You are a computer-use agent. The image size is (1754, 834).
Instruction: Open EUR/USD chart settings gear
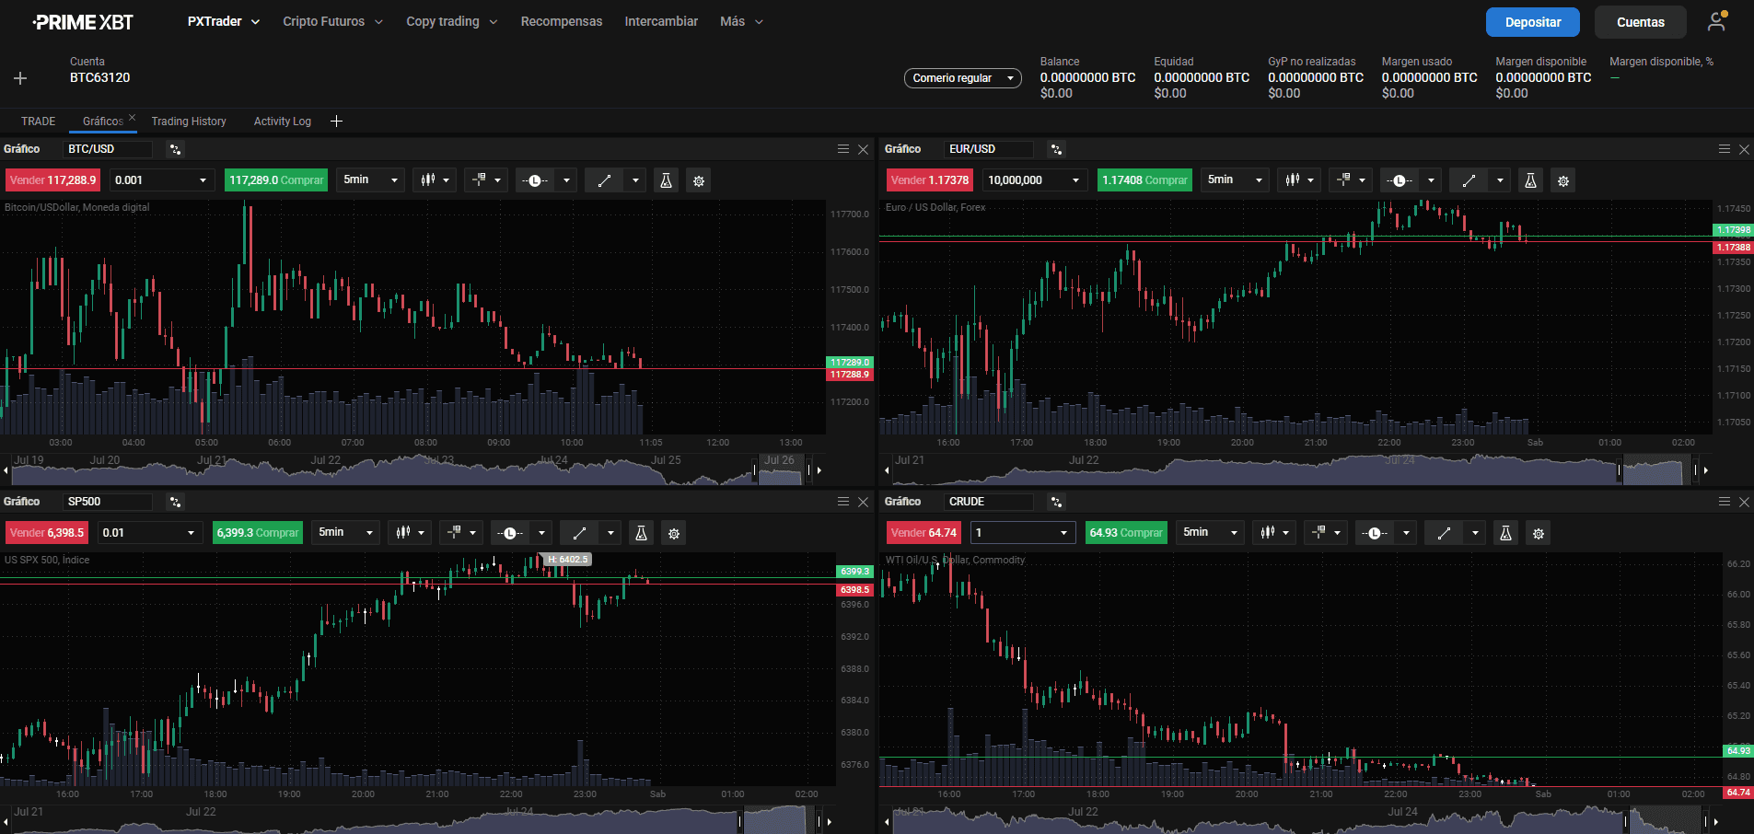pyautogui.click(x=1563, y=180)
